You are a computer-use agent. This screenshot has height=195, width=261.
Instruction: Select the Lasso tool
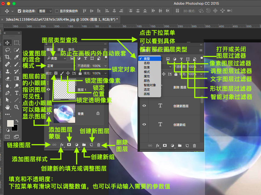(7, 50)
